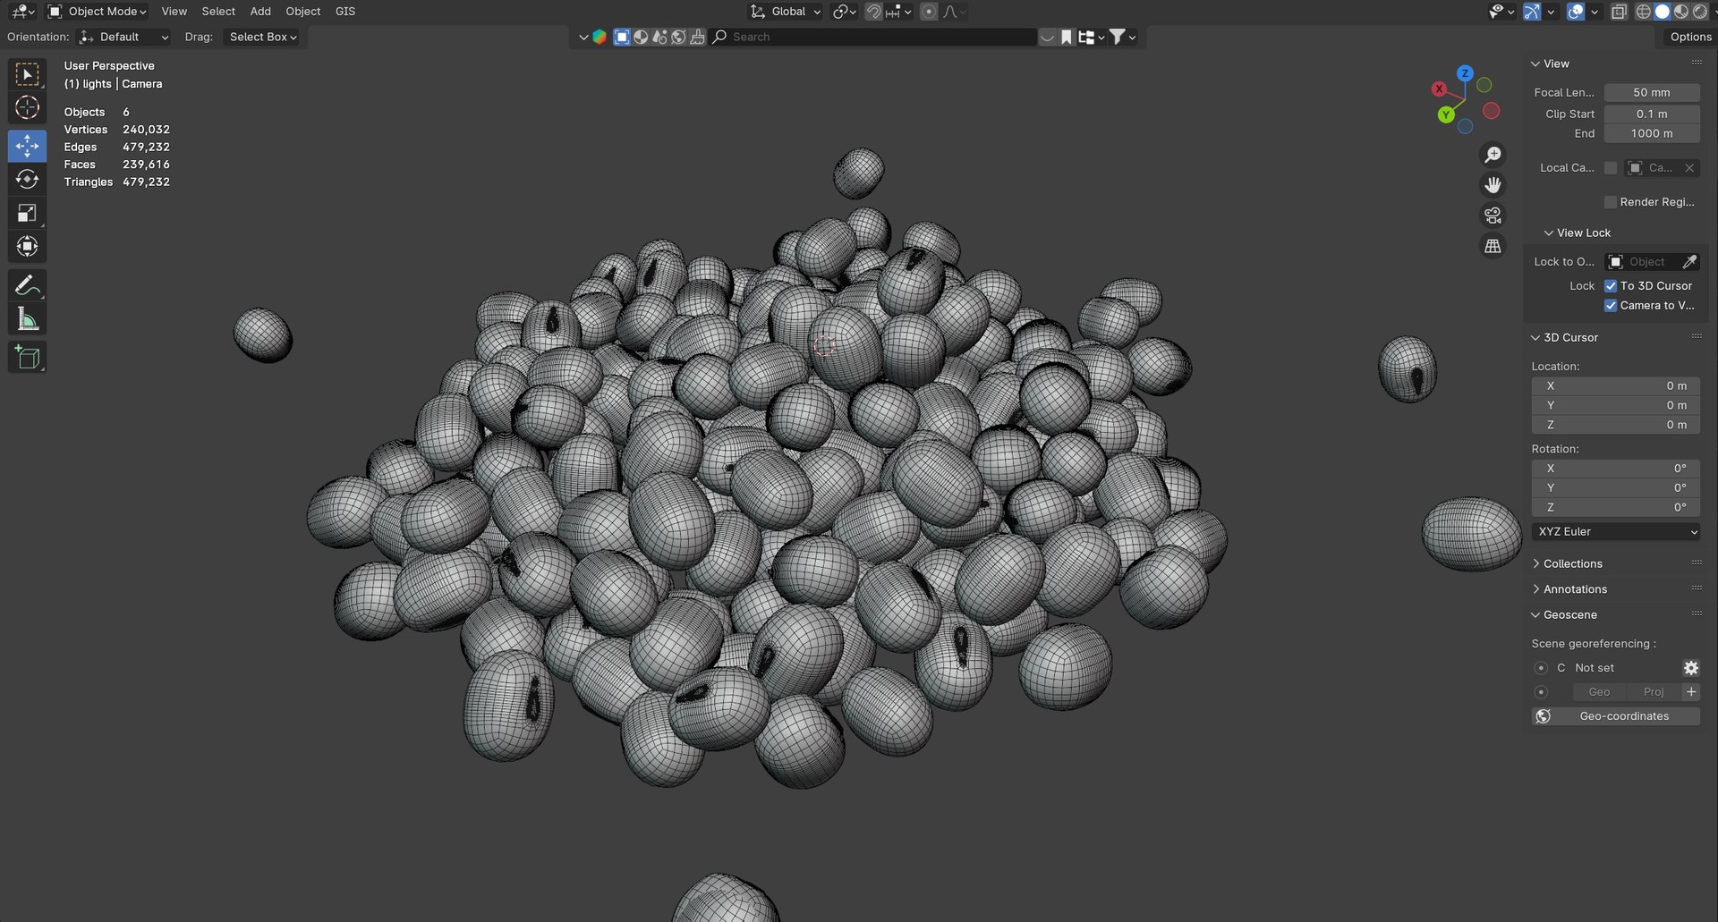This screenshot has height=922, width=1718.
Task: Expand the Annotations panel
Action: click(x=1575, y=589)
